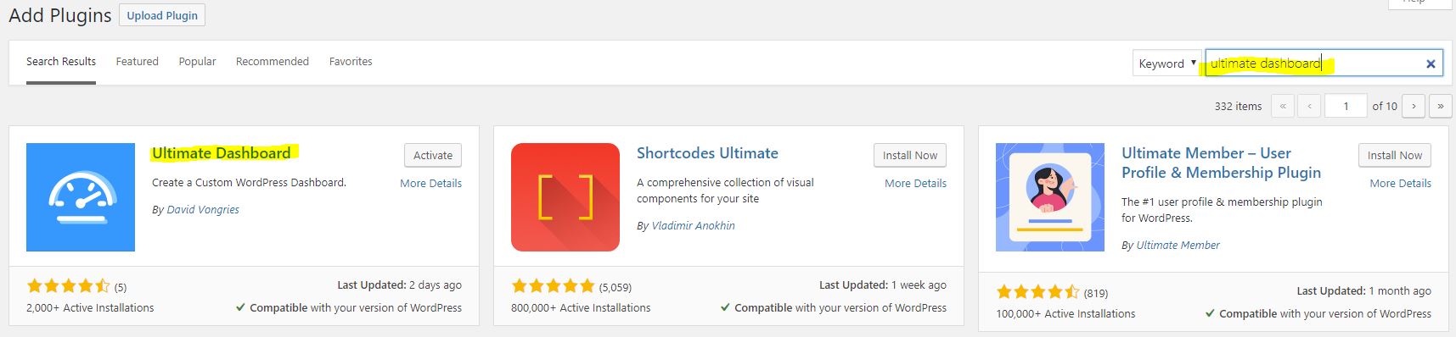Jump to the last results page arrow
The image size is (1456, 337).
(1441, 106)
